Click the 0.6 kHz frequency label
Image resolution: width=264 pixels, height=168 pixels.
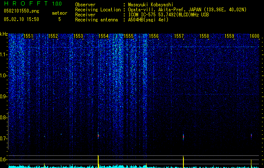pos(3,160)
